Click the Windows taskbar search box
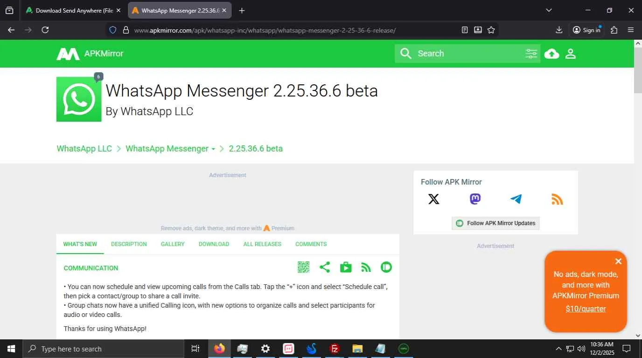This screenshot has width=642, height=358. (103, 349)
